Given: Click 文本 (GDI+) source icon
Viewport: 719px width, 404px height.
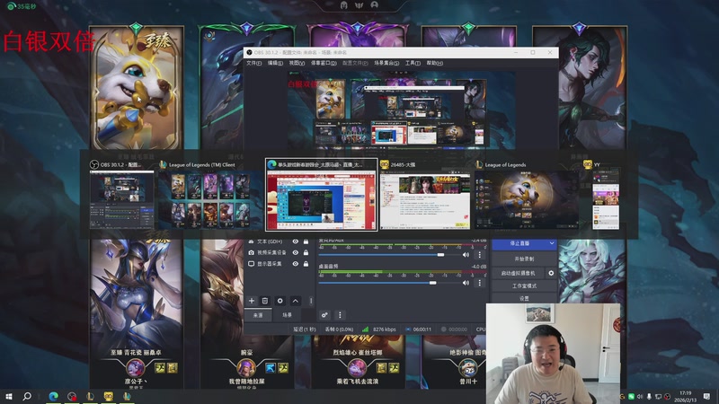Looking at the screenshot, I should (x=252, y=242).
